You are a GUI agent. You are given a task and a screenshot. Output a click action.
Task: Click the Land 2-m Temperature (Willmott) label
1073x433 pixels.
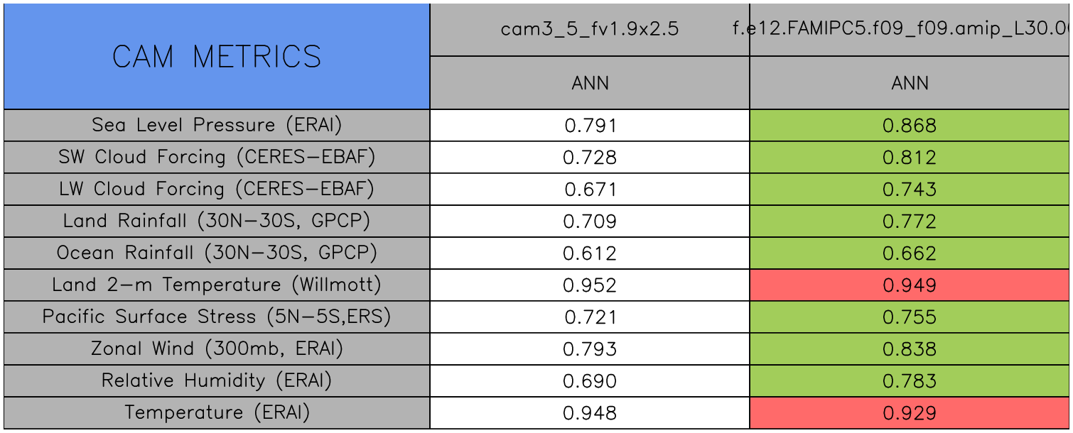[217, 285]
